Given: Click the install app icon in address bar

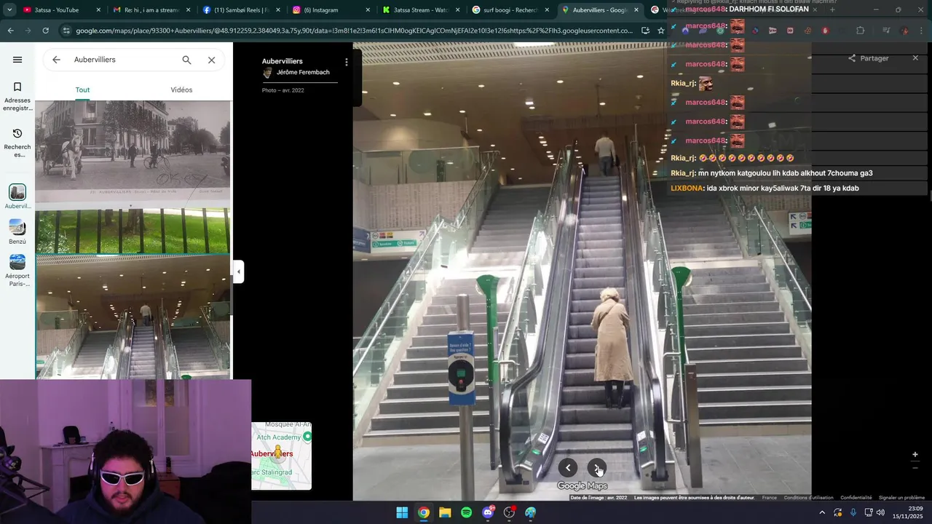Looking at the screenshot, I should [x=645, y=31].
